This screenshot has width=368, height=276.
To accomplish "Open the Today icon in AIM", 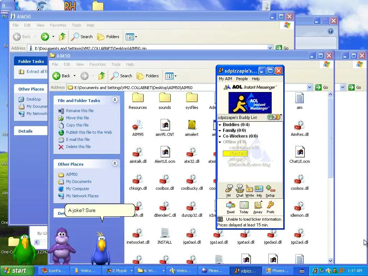I will [244, 207].
